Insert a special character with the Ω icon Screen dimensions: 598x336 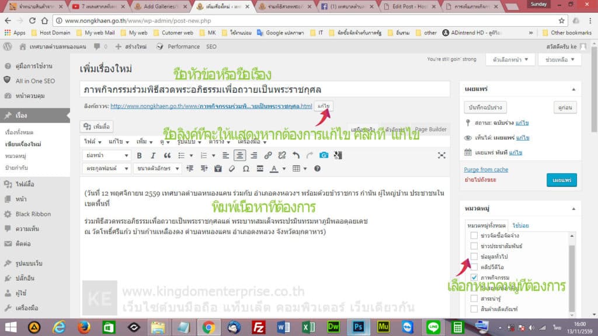click(x=245, y=168)
